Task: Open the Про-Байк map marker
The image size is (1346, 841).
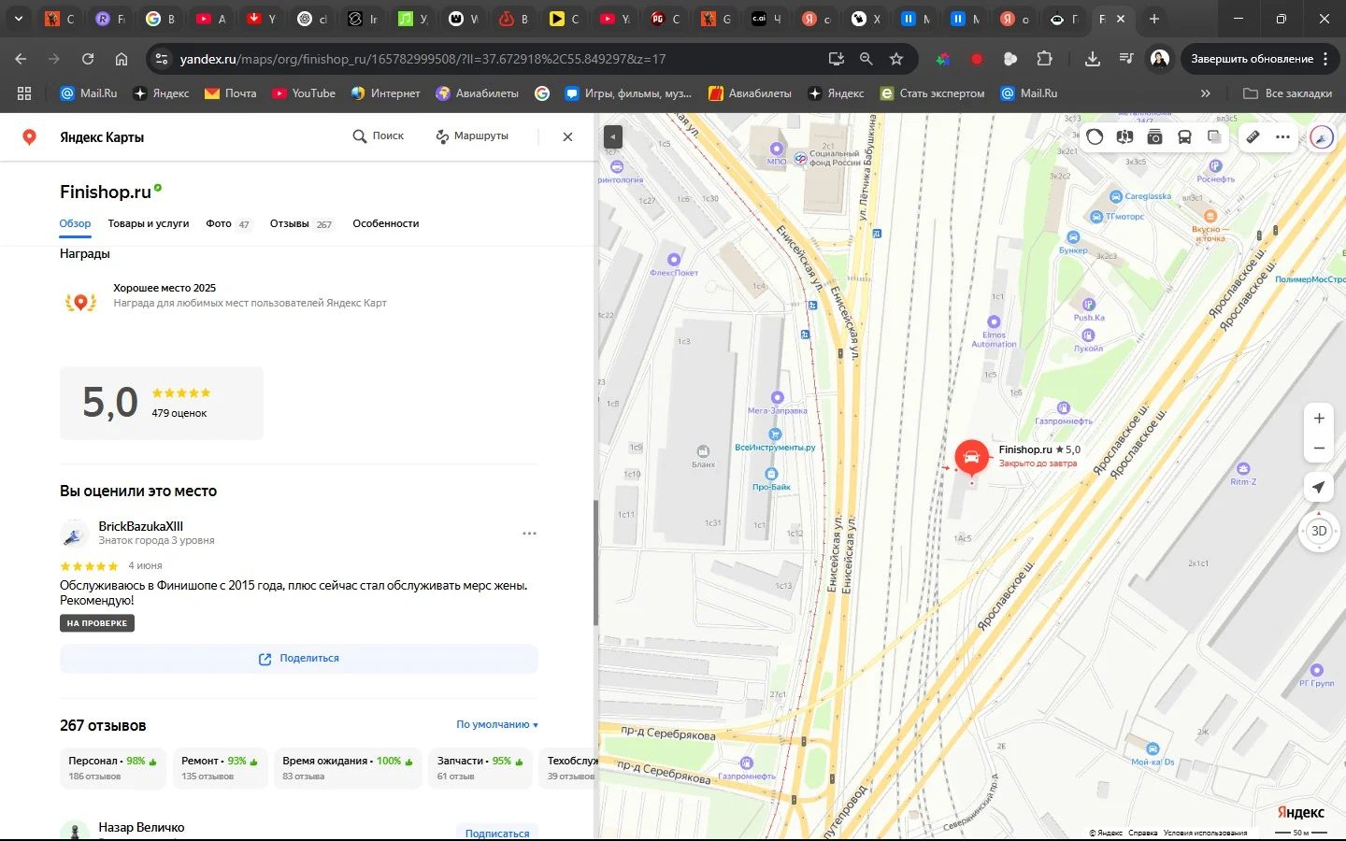Action: pyautogui.click(x=771, y=475)
